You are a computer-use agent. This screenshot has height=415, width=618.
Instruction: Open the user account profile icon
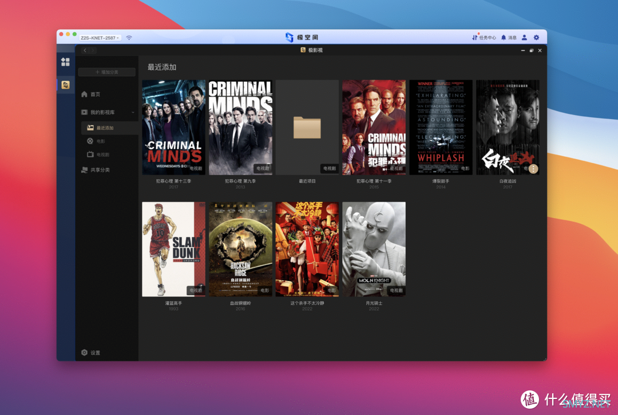pos(524,37)
